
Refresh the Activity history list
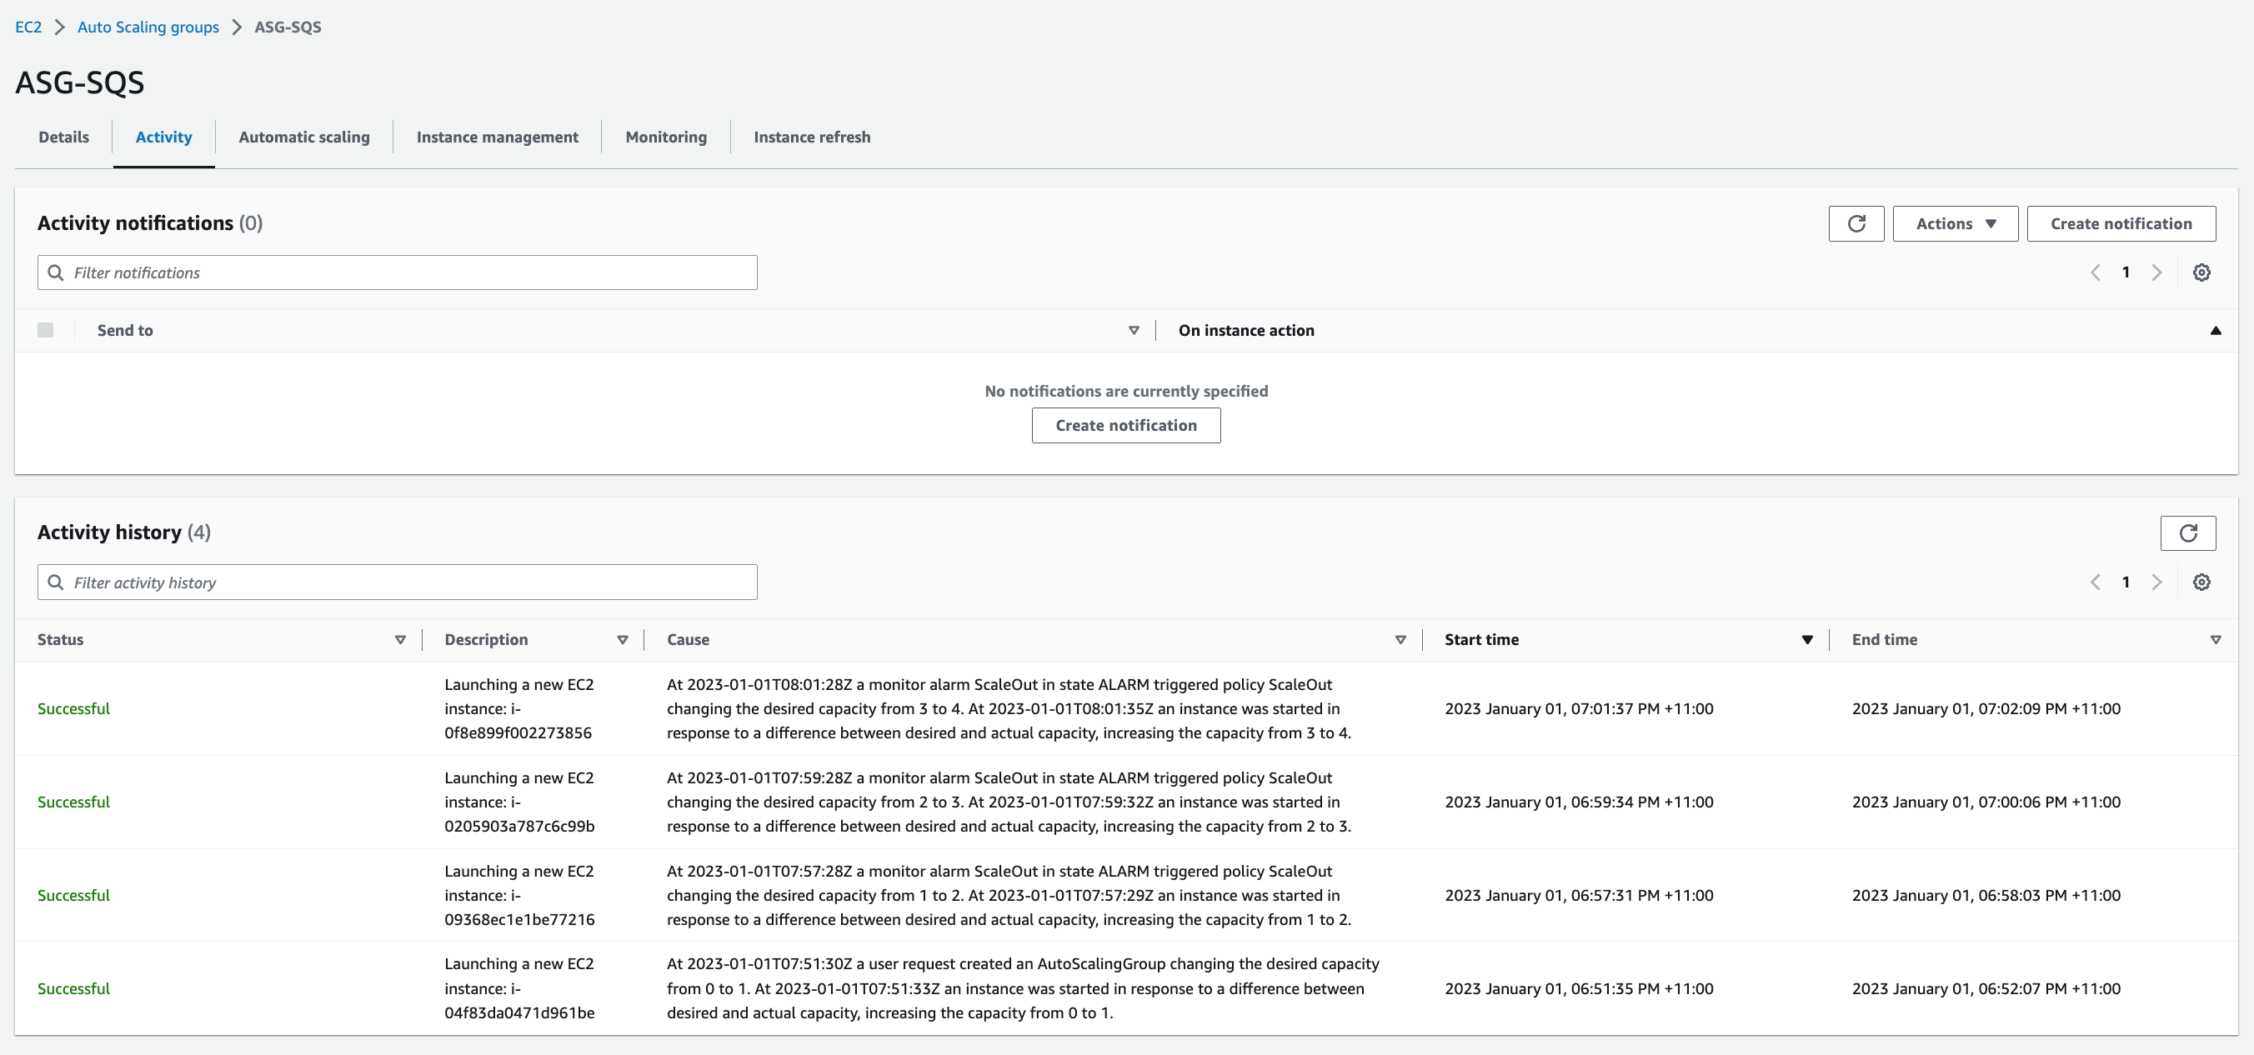pyautogui.click(x=2187, y=533)
